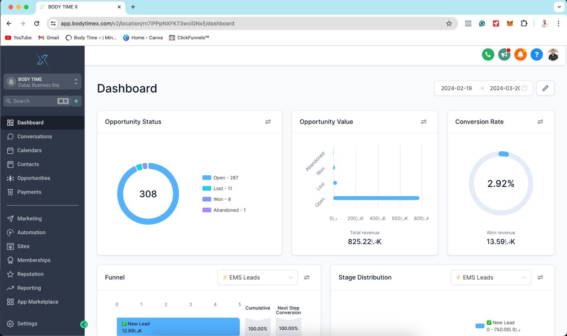Collapse the sidebar with green arrow
The image size is (567, 336).
pos(84,324)
